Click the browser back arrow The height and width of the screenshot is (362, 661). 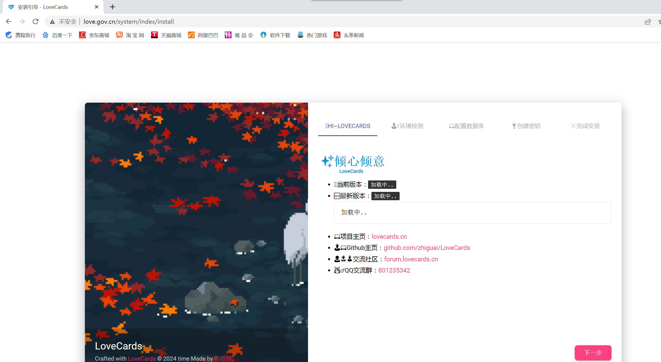pyautogui.click(x=8, y=21)
